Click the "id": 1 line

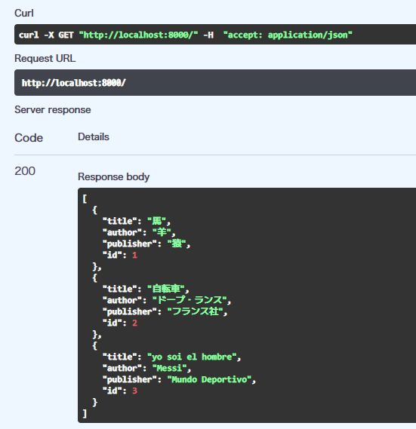tap(120, 255)
